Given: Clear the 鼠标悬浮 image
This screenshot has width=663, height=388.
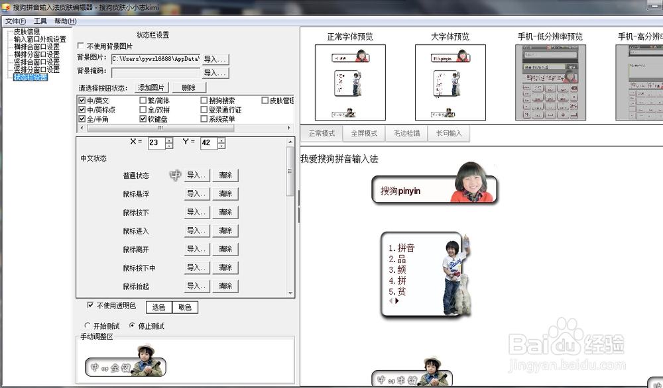Looking at the screenshot, I should tap(225, 194).
